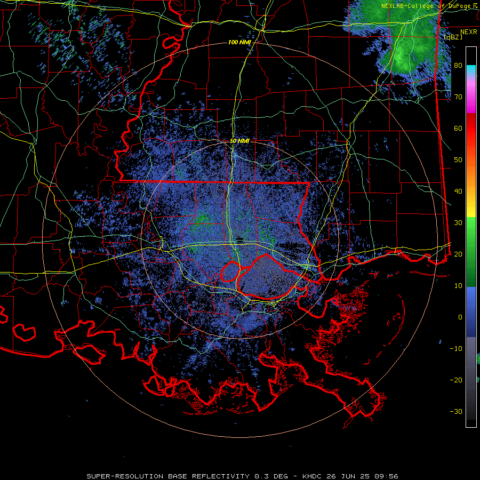Click the NEXLAB-College of DuPage credit text
The height and width of the screenshot is (480, 480).
click(429, 6)
